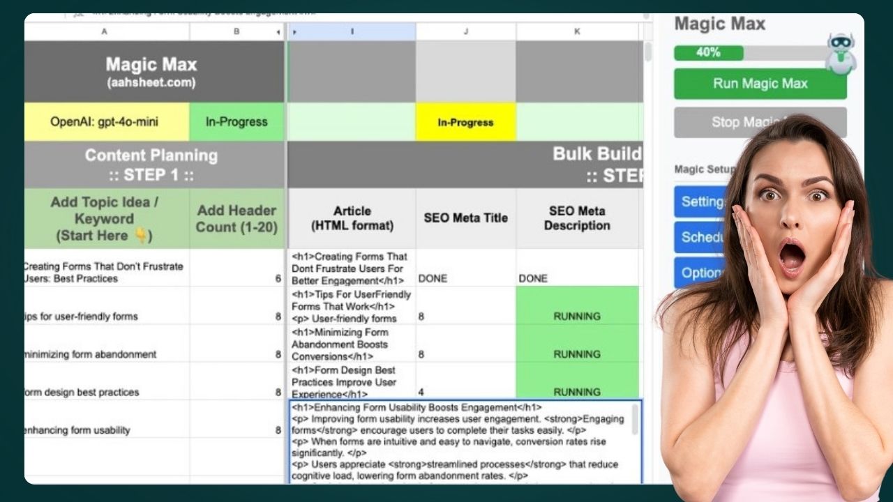Select RUNNING cell in Minimizing Form Abandonment row
Viewport: 893px width, 502px height.
coord(577,343)
